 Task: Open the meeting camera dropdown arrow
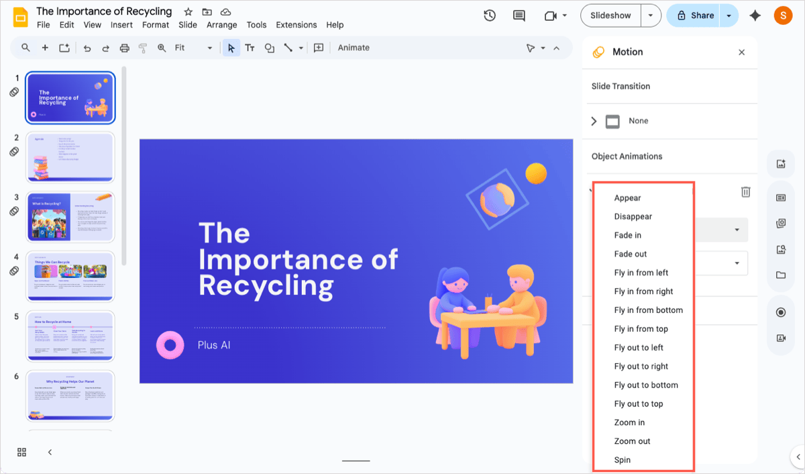[x=565, y=15]
